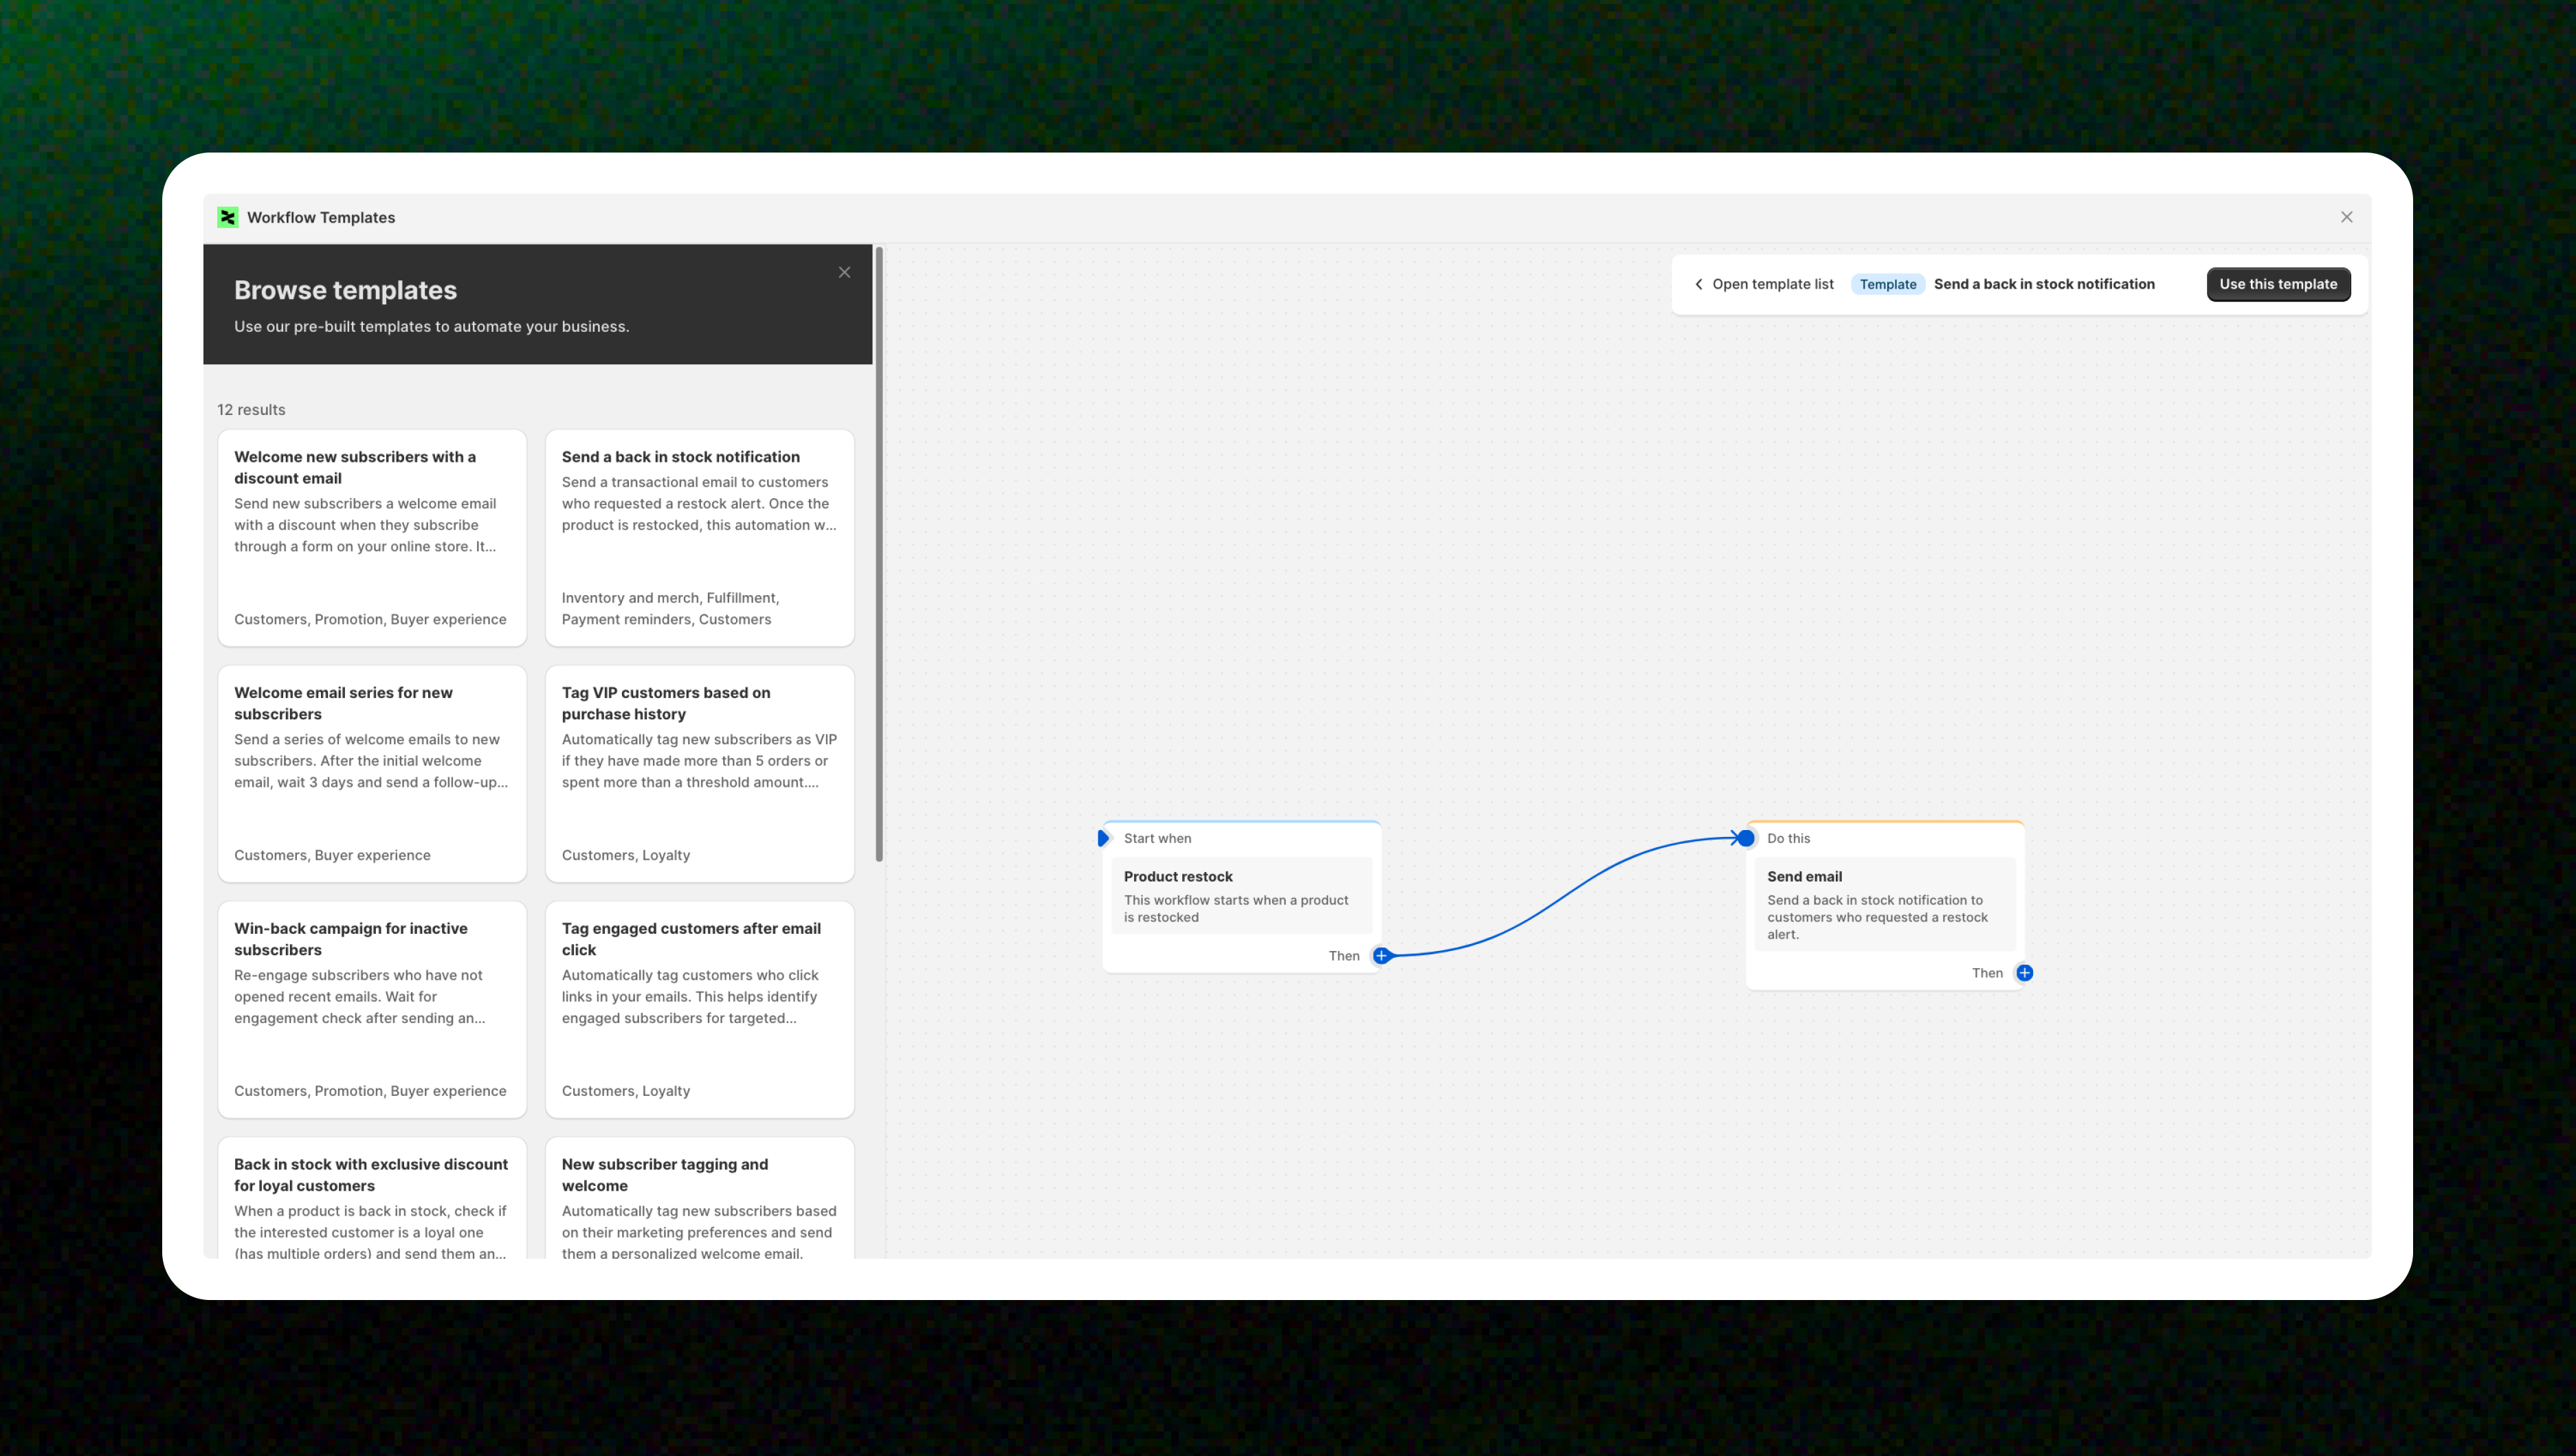Click the Start when trigger play icon

[1103, 838]
